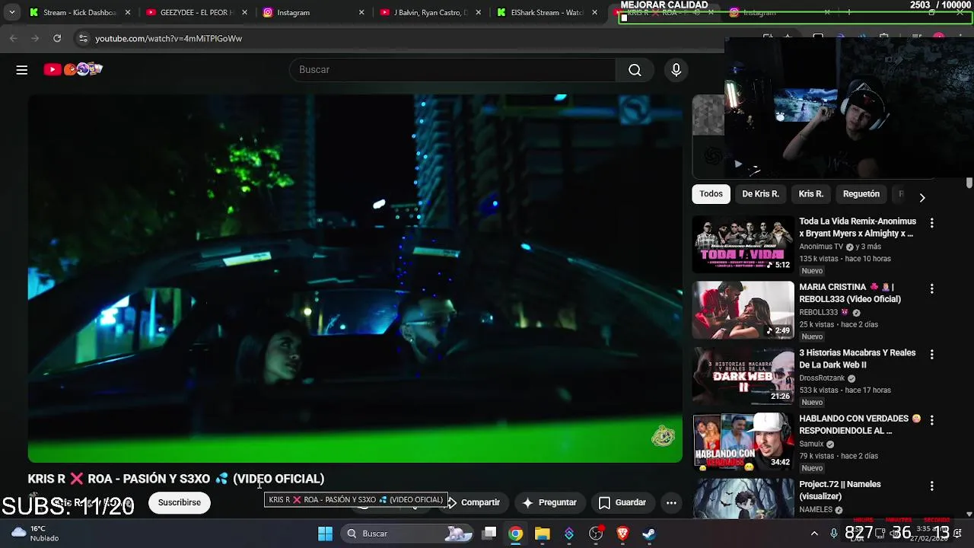Select the Todos filter chip
974x548 pixels.
(x=711, y=194)
